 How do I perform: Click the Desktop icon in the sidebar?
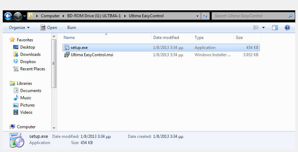pyautogui.click(x=16, y=47)
